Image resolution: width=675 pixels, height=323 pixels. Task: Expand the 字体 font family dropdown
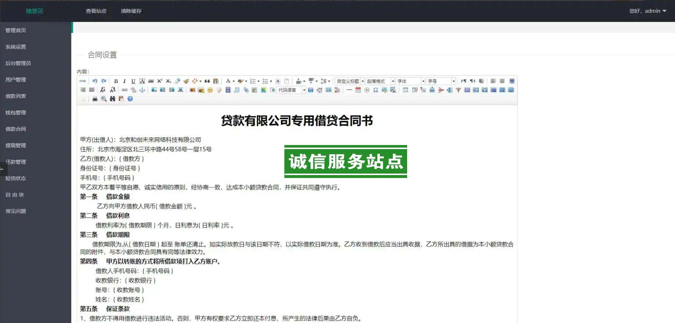(411, 81)
